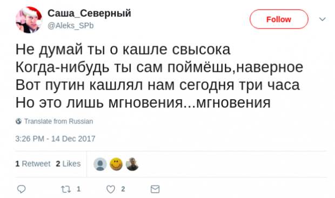Open the author's Santa hat profile picture
The image size is (335, 198).
point(29,20)
